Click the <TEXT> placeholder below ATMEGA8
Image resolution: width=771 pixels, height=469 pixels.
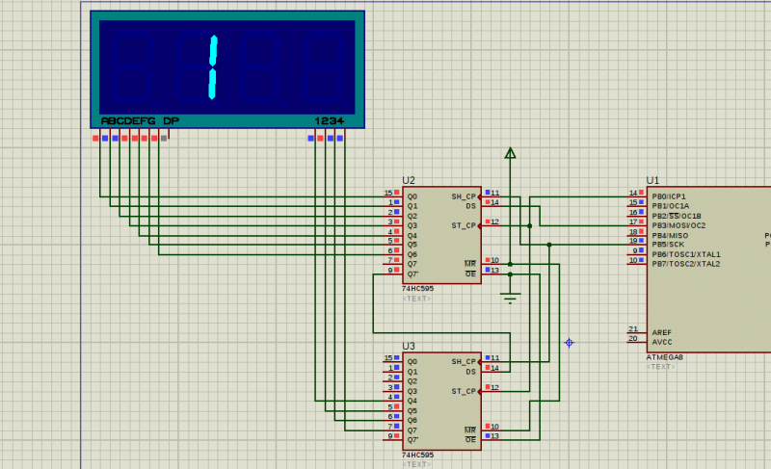click(660, 367)
